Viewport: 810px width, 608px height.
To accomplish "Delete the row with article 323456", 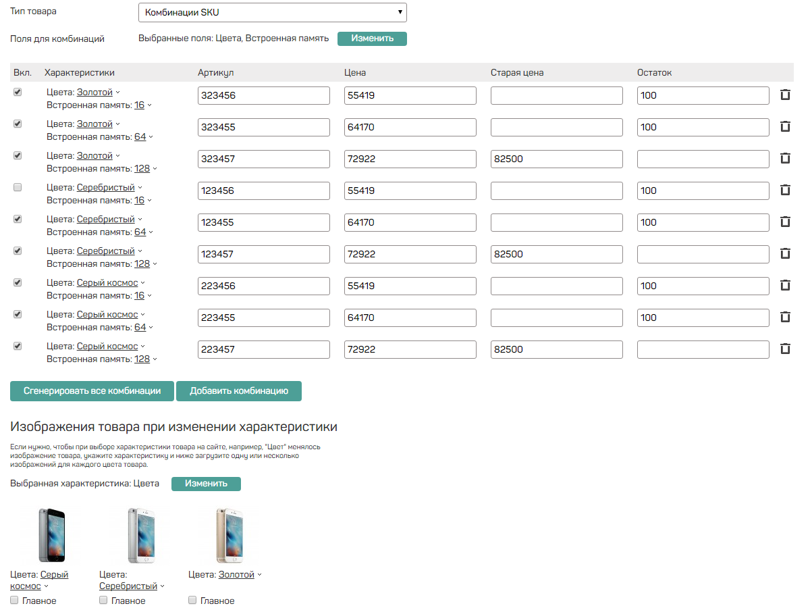I will click(785, 95).
